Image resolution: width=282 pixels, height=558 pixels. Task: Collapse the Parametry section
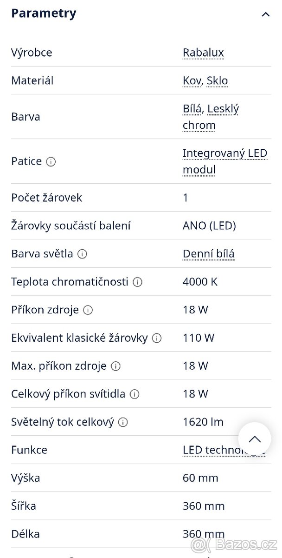[265, 14]
